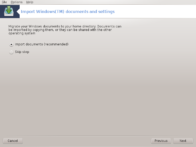Select the Import documents (recommended) radio button

(x=11, y=45)
